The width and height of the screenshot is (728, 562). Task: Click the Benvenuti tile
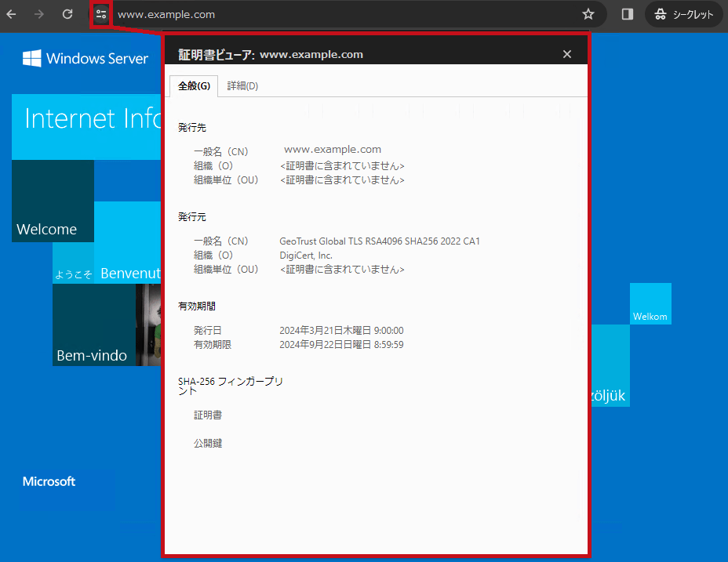(128, 242)
